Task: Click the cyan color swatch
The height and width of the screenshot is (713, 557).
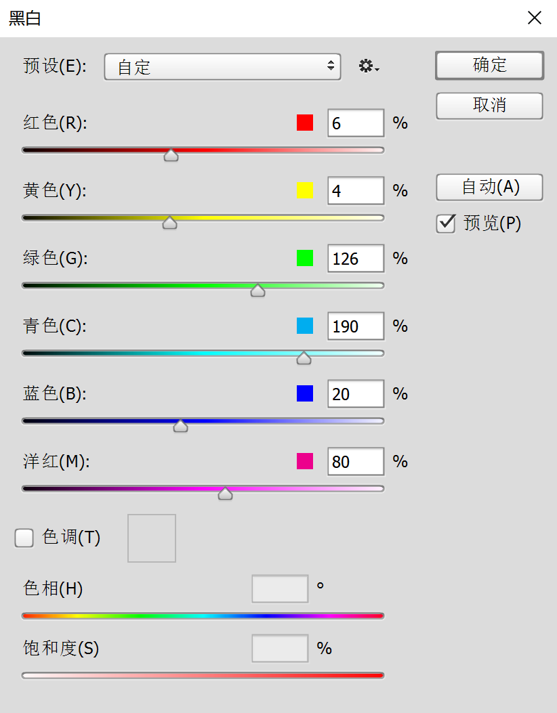Action: pos(305,326)
